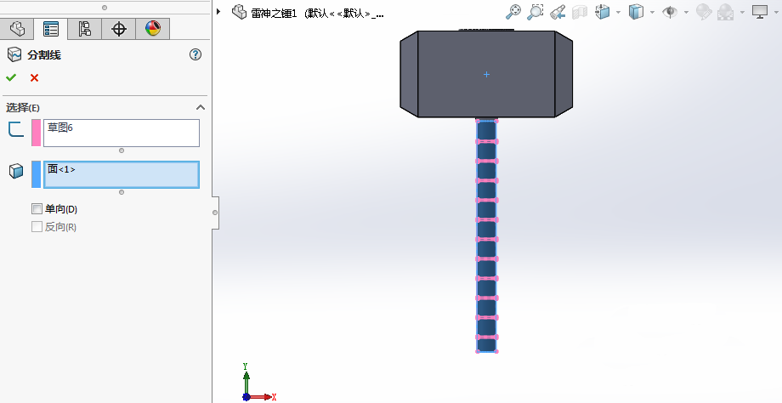Click the Hide/Show Items eye icon
Image resolution: width=782 pixels, height=403 pixels.
click(x=670, y=11)
